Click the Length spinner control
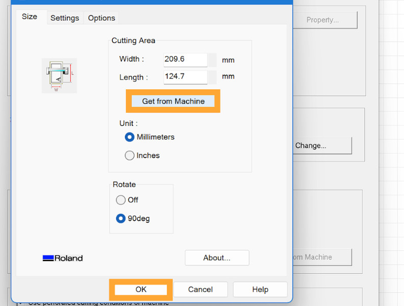This screenshot has width=404, height=306. click(x=213, y=78)
